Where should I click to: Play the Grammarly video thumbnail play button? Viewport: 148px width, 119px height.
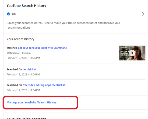tap(132, 53)
